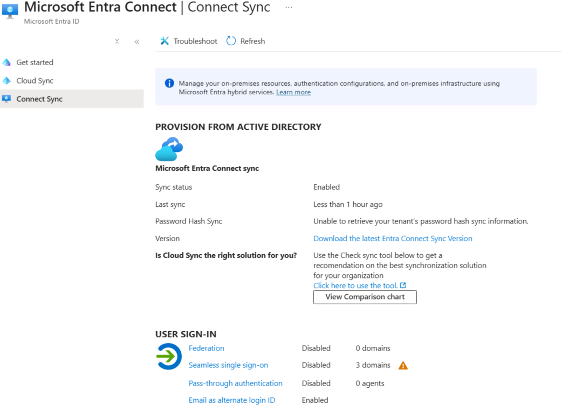Viewport: 562px width, 412px height.
Task: Click the Sync status 'Enabled' value
Action: 326,187
